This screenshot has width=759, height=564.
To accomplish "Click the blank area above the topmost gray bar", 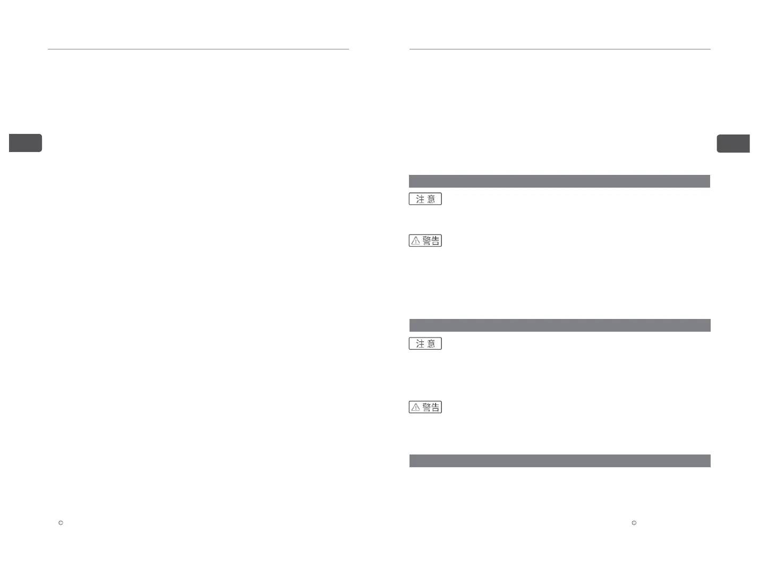I will point(559,112).
